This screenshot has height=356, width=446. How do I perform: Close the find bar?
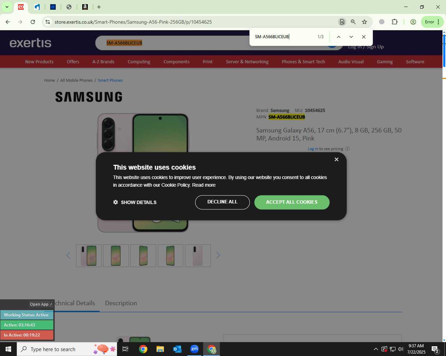(364, 37)
